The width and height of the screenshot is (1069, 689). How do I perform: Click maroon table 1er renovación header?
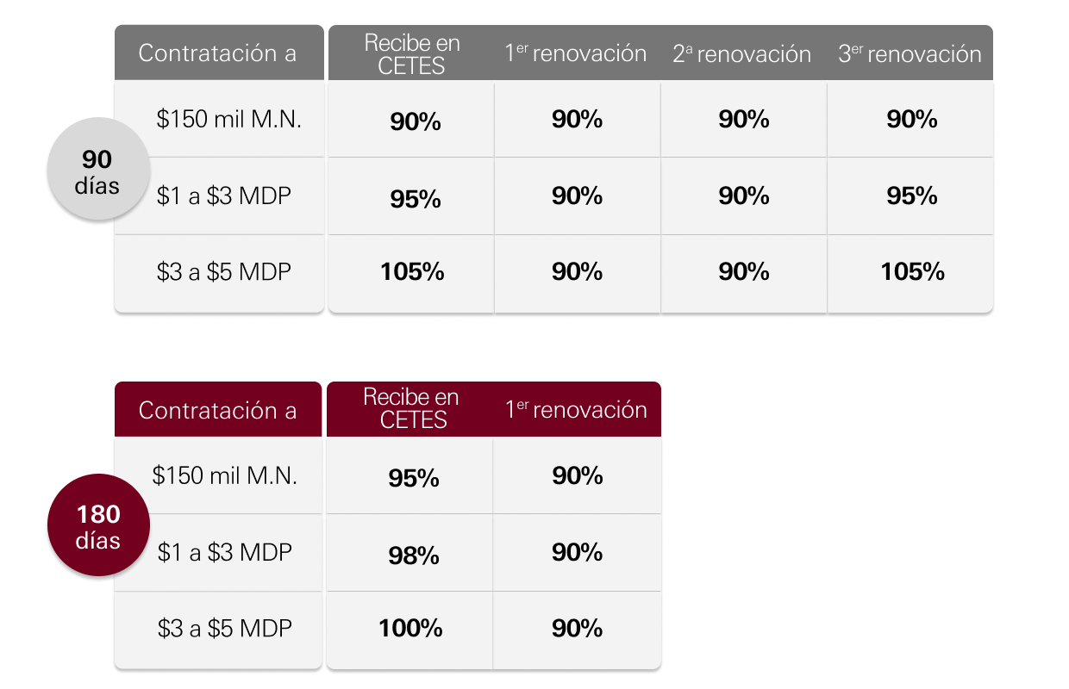click(577, 409)
